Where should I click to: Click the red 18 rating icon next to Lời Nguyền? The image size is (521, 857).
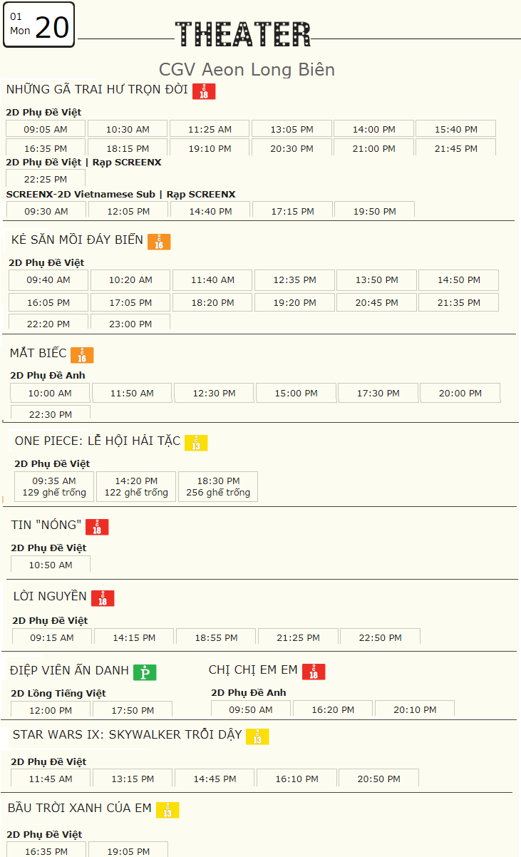point(103,598)
